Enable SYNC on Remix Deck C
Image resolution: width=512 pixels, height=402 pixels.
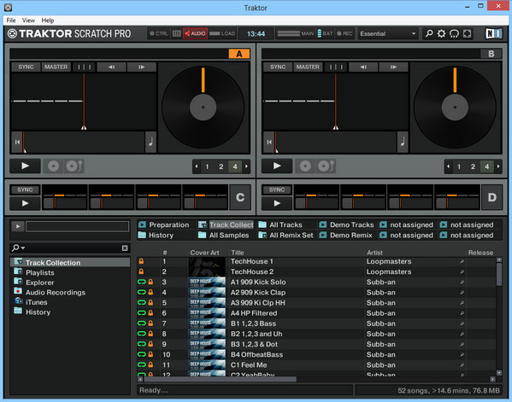pos(25,189)
